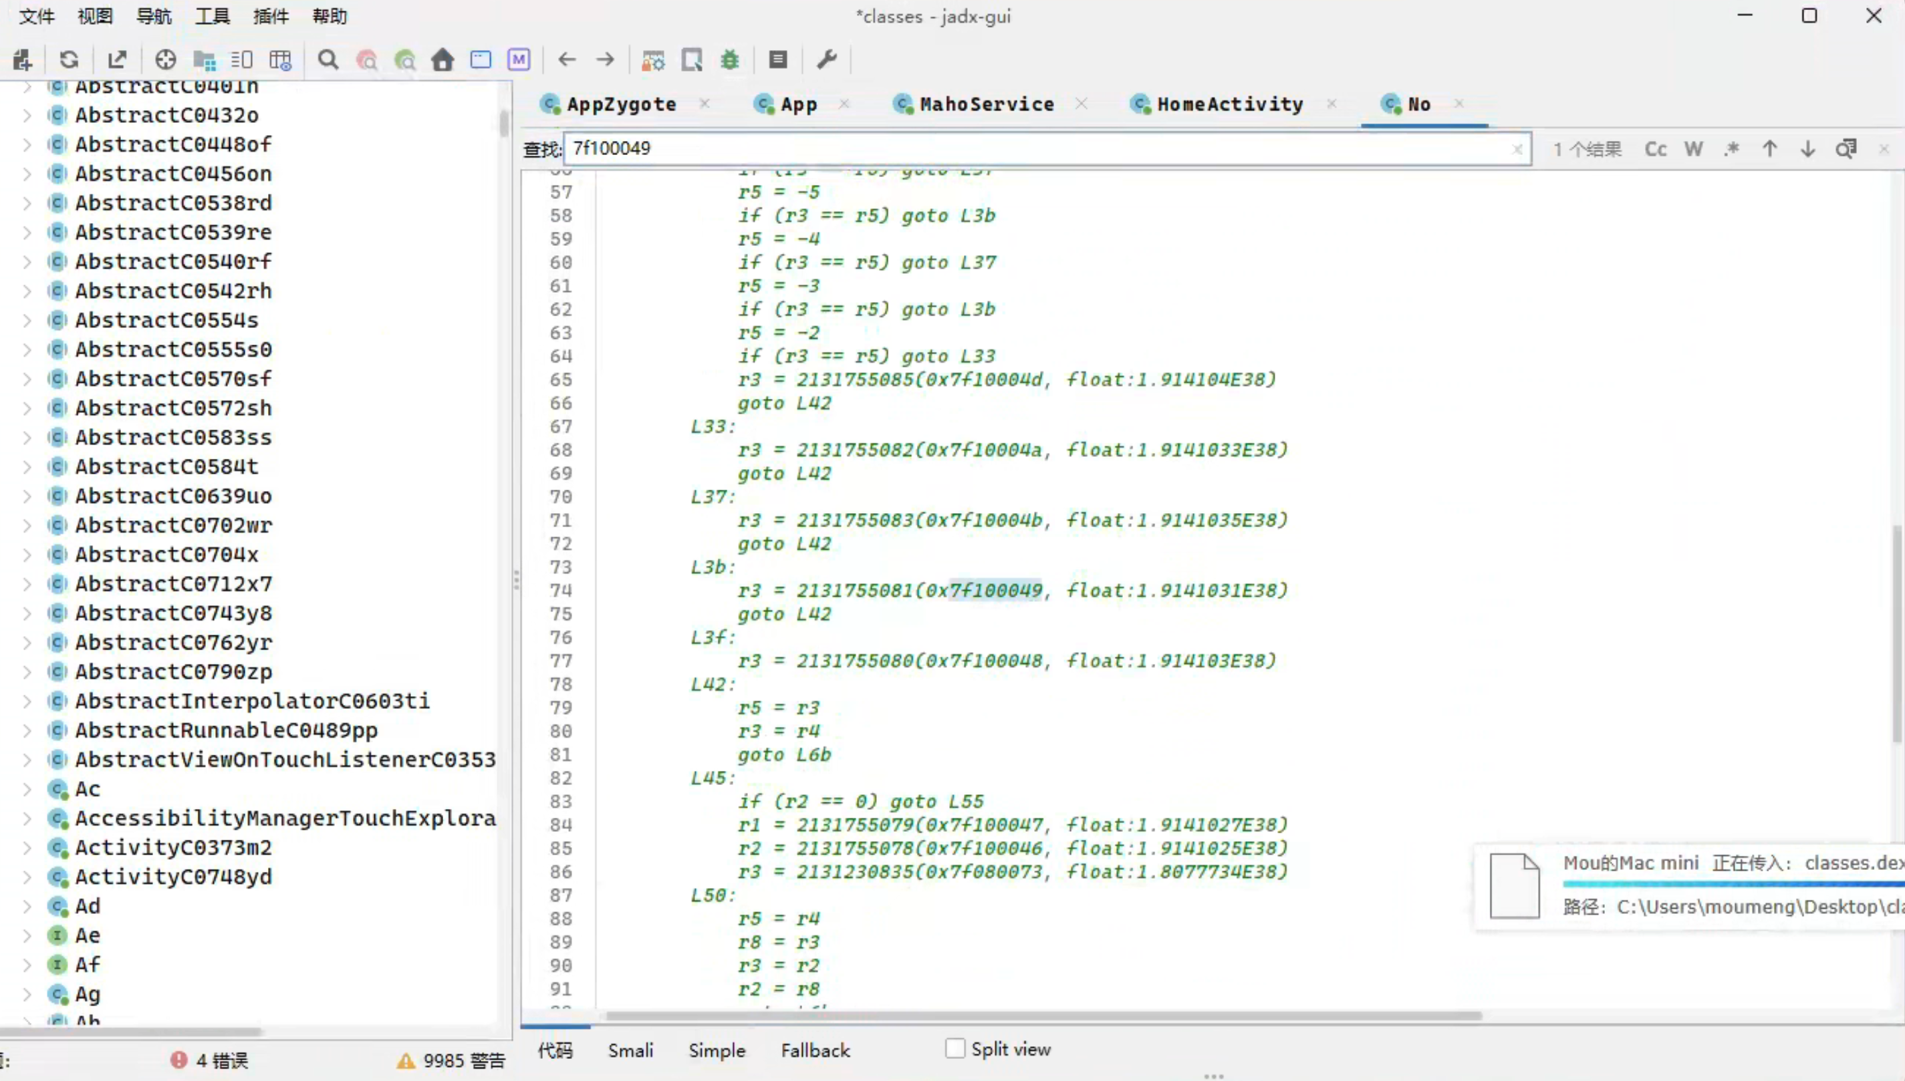The width and height of the screenshot is (1905, 1081).
Task: Open the log viewer icon
Action: click(777, 59)
